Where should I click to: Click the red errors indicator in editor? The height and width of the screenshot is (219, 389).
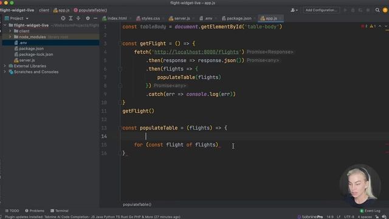tap(364, 26)
